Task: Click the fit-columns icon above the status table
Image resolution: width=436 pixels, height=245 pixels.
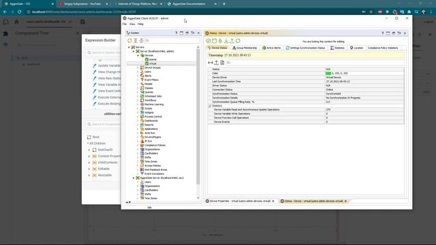Action: 211,63
